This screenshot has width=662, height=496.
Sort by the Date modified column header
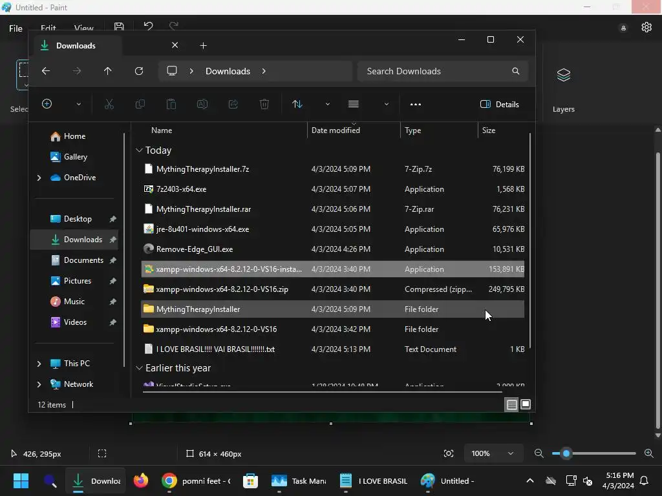[x=336, y=130]
